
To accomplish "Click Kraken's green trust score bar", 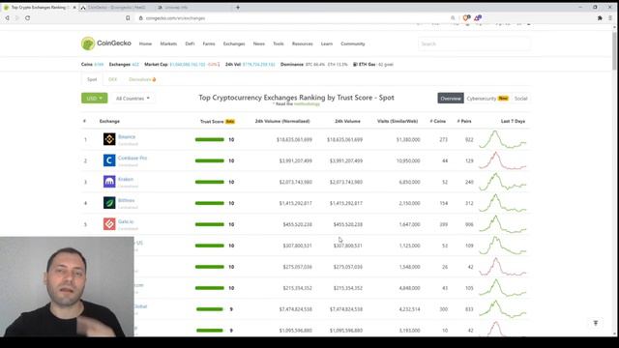I will (210, 182).
